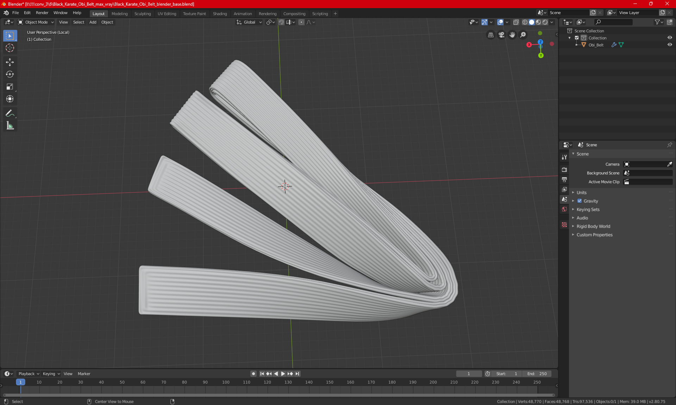Hide the Obi_Belt object in outliner
Screen dimensions: 676x405
(670, 45)
